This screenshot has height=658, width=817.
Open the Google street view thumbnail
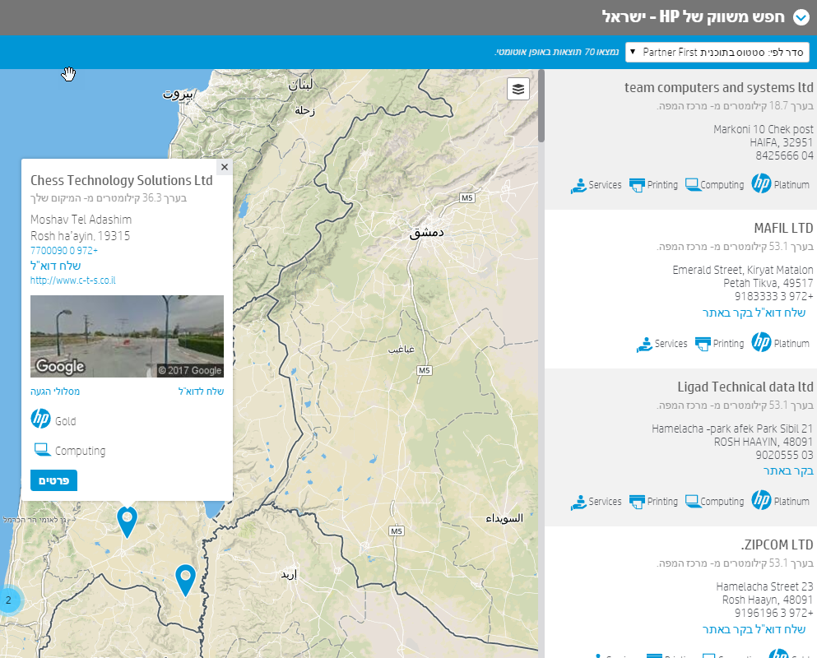point(128,336)
